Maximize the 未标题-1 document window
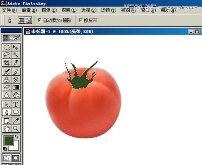Image resolution: width=202 pixels, height=165 pixels. pos(197,31)
